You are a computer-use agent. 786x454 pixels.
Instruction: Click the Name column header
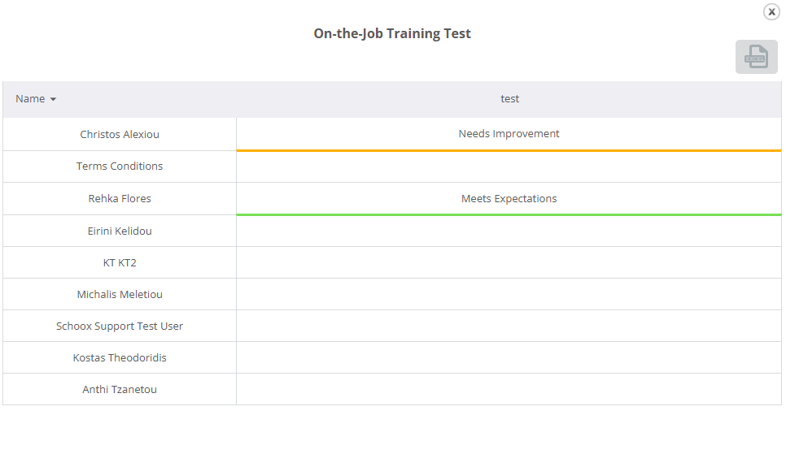coord(30,99)
